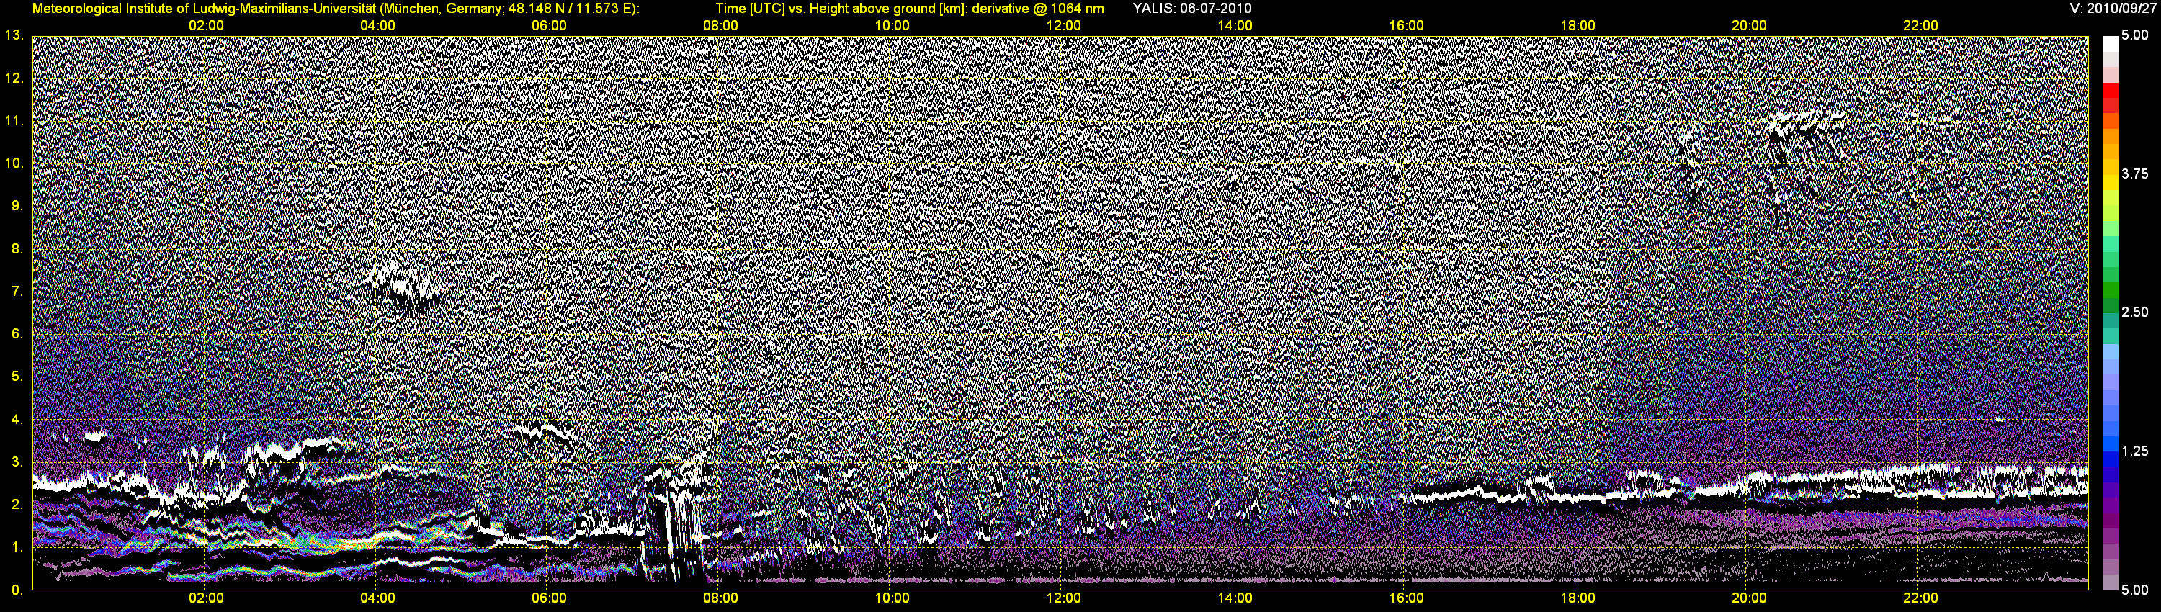This screenshot has width=2161, height=612.
Task: Click the 16:00 label on upper time axis
Action: click(1406, 26)
